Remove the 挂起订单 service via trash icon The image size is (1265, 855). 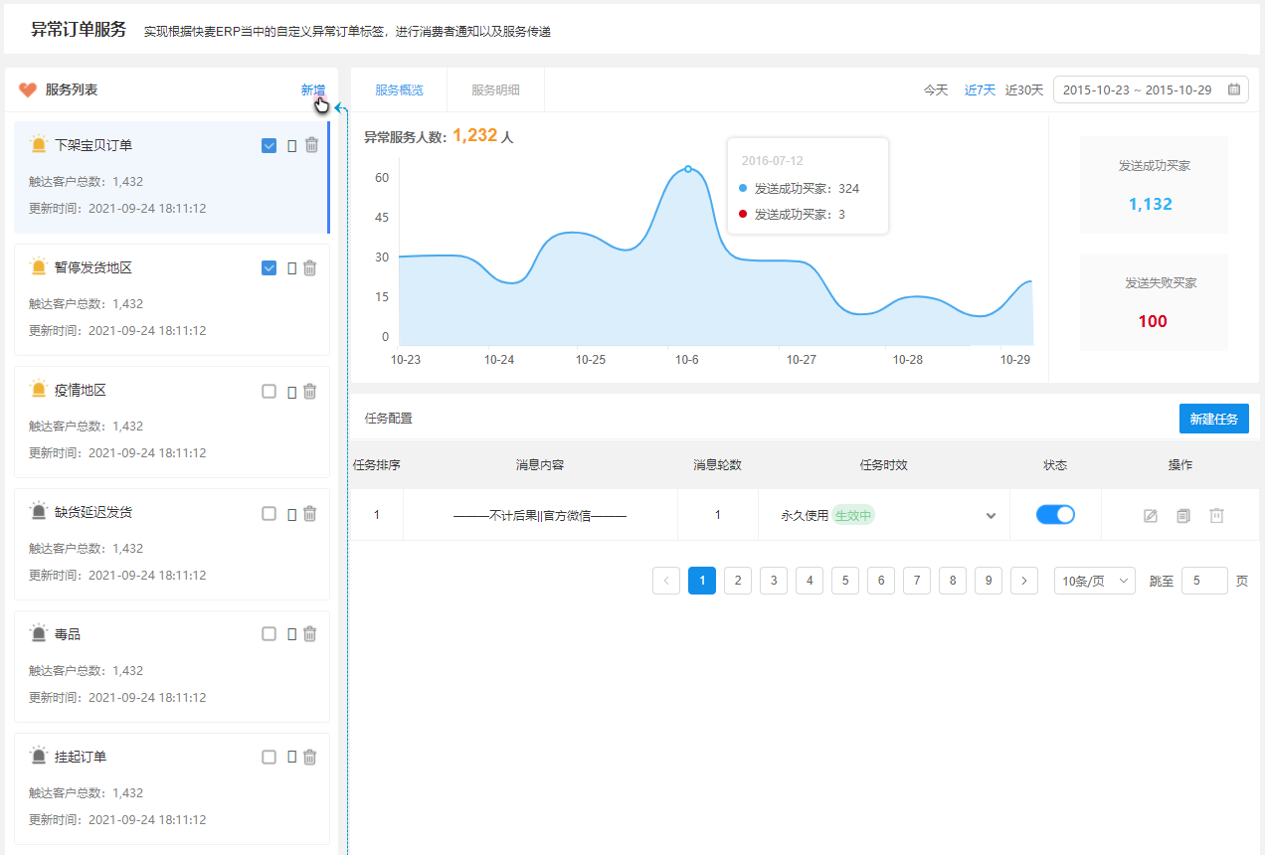coord(309,758)
